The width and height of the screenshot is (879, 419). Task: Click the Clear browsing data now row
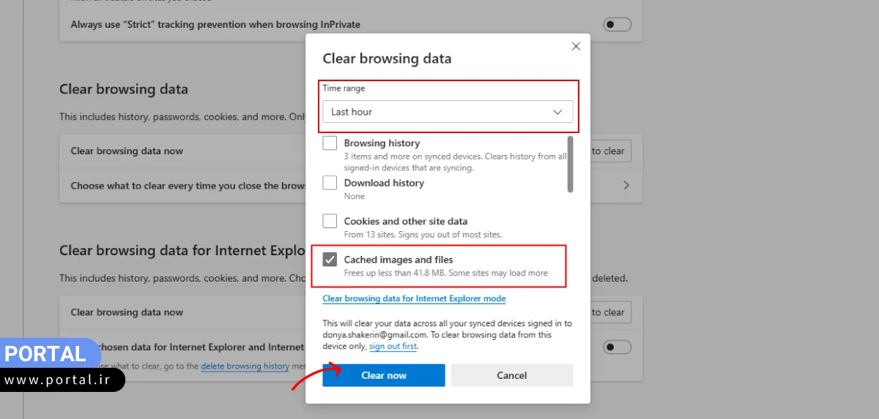(x=183, y=151)
